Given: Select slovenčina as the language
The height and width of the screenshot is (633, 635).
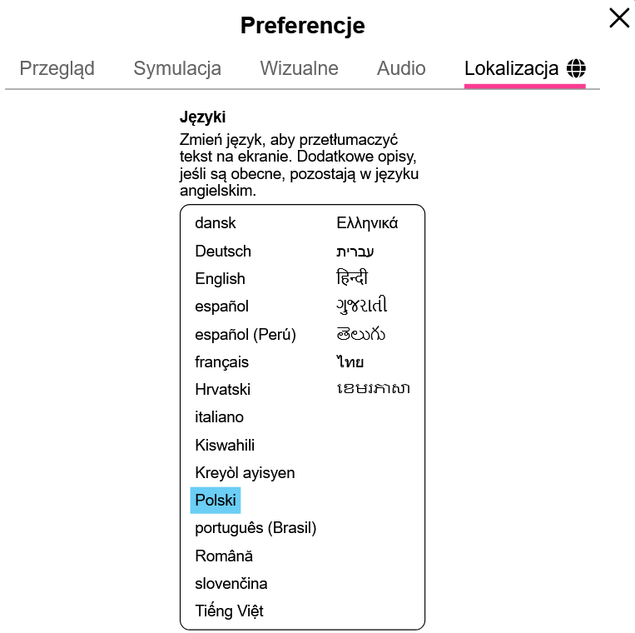Looking at the screenshot, I should click(x=231, y=584).
